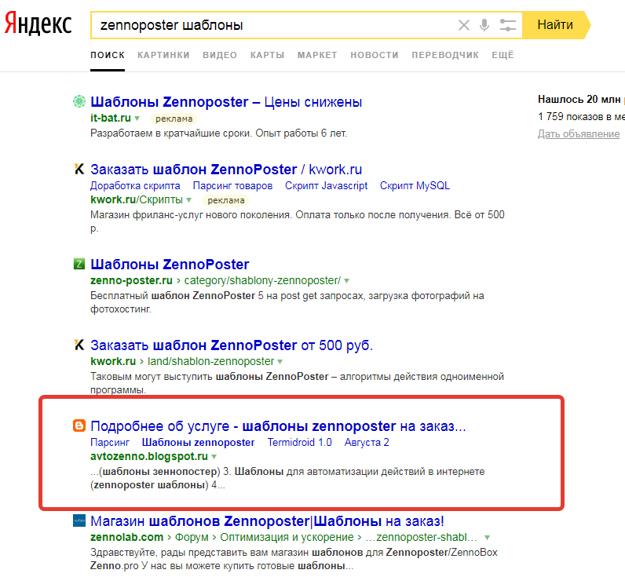This screenshot has height=577, width=625.
Task: Click 'реклама' label under it-bat.ru
Action: 174,119
